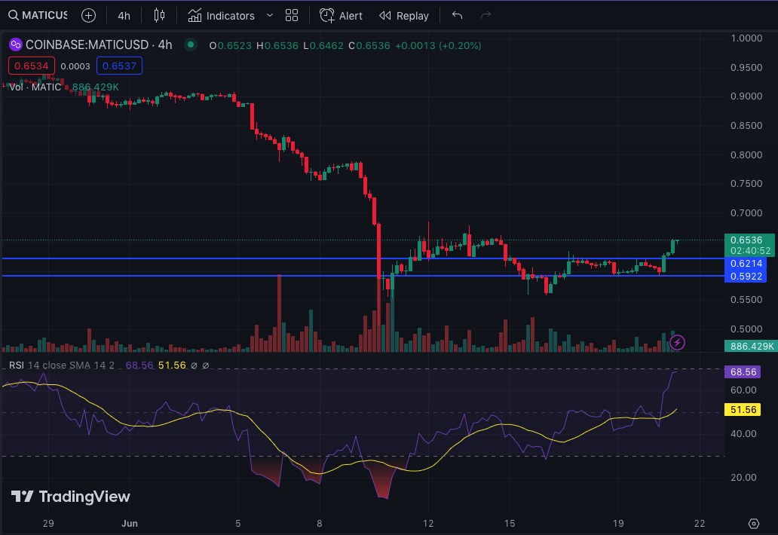Click the blue 0.6537 buy price button
The image size is (778, 535).
119,66
